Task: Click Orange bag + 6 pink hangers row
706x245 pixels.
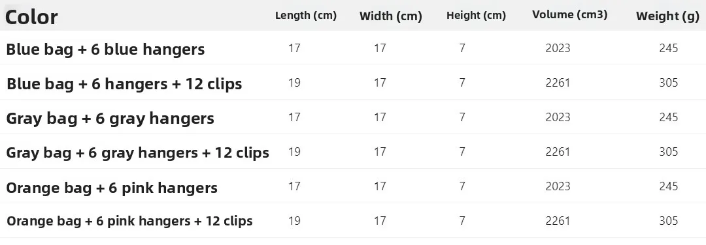Action: (x=353, y=186)
